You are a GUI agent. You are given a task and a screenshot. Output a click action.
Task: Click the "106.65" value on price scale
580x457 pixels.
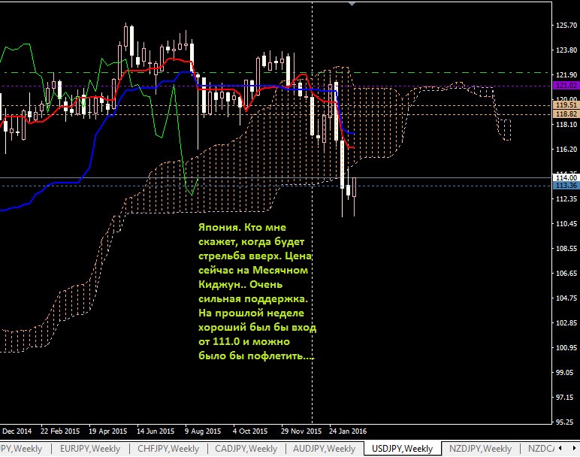click(x=566, y=273)
